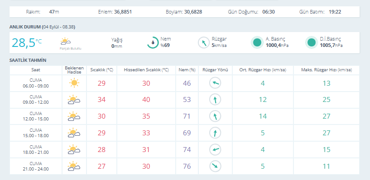
Task: Click the partly cloudy icon for 09.00 - 12.00
Action: click(74, 100)
